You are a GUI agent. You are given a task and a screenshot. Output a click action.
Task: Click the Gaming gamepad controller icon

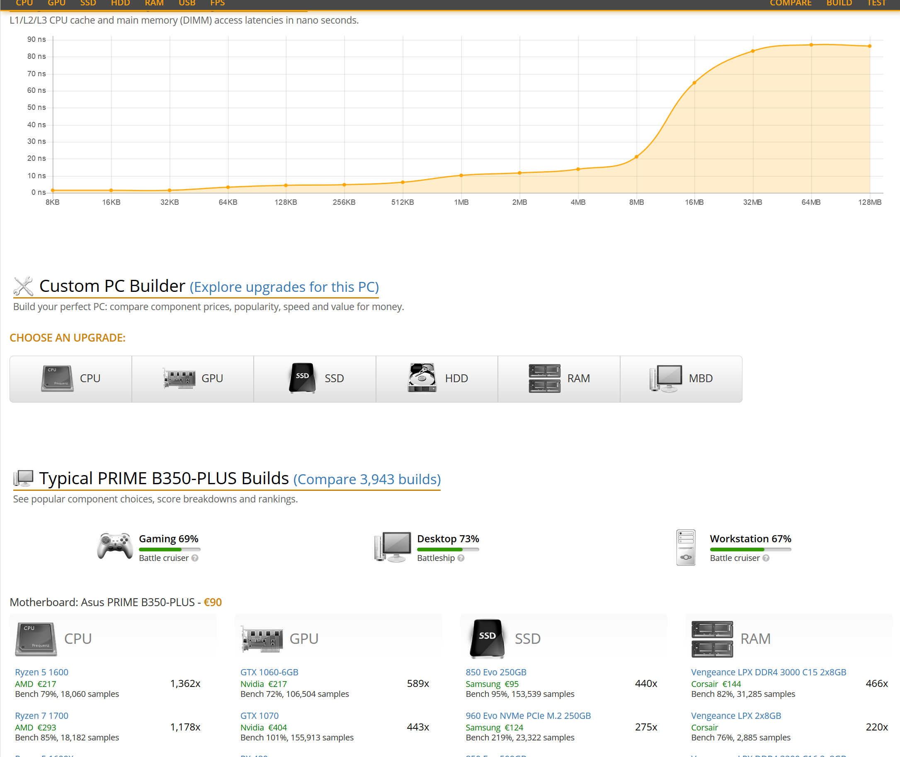[x=114, y=546]
